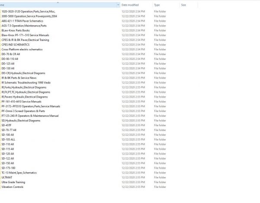Viewport: 260px width, 203px height.
Task: Sort by the Type column header
Action: pyautogui.click(x=157, y=5)
